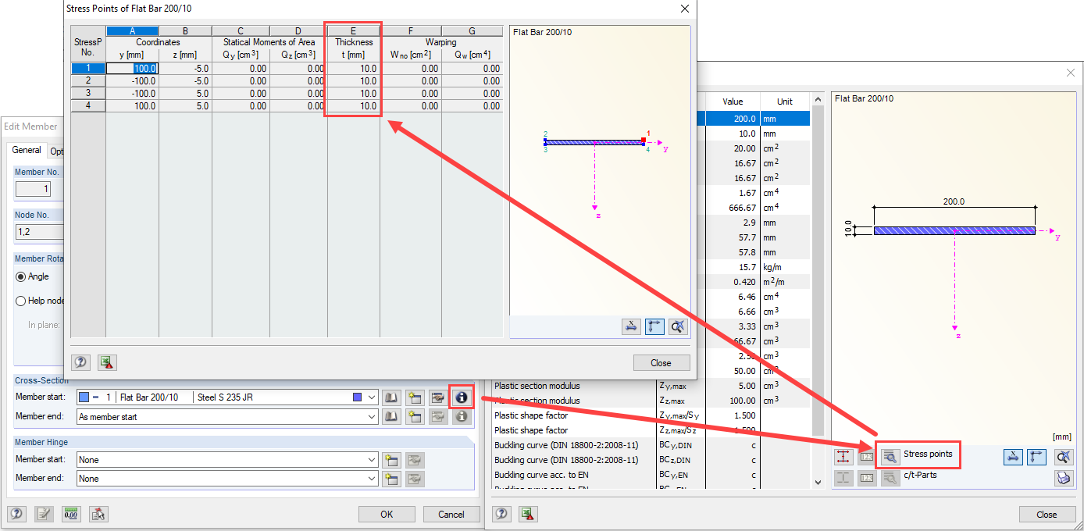Toggle axes icon in Stress Points preview

(654, 327)
